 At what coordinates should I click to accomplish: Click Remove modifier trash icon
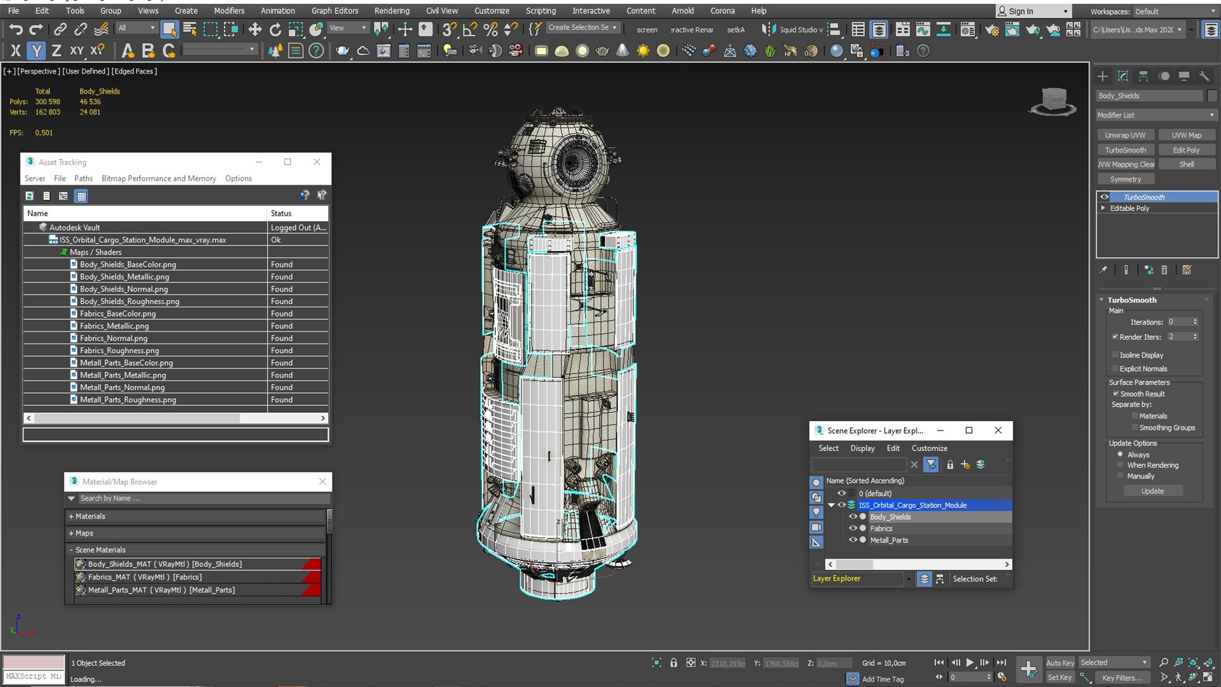(x=1164, y=270)
